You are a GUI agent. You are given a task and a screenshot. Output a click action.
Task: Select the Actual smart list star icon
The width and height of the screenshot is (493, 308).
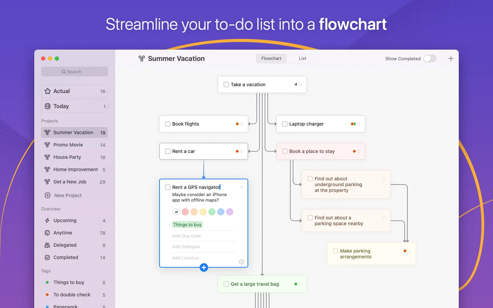pos(47,91)
